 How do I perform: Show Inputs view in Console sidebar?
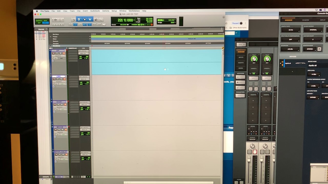point(241,57)
